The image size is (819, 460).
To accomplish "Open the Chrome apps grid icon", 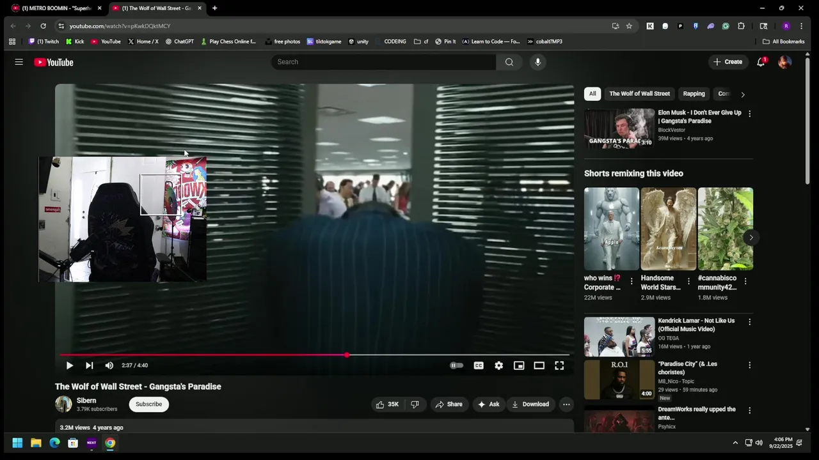I will point(12,42).
